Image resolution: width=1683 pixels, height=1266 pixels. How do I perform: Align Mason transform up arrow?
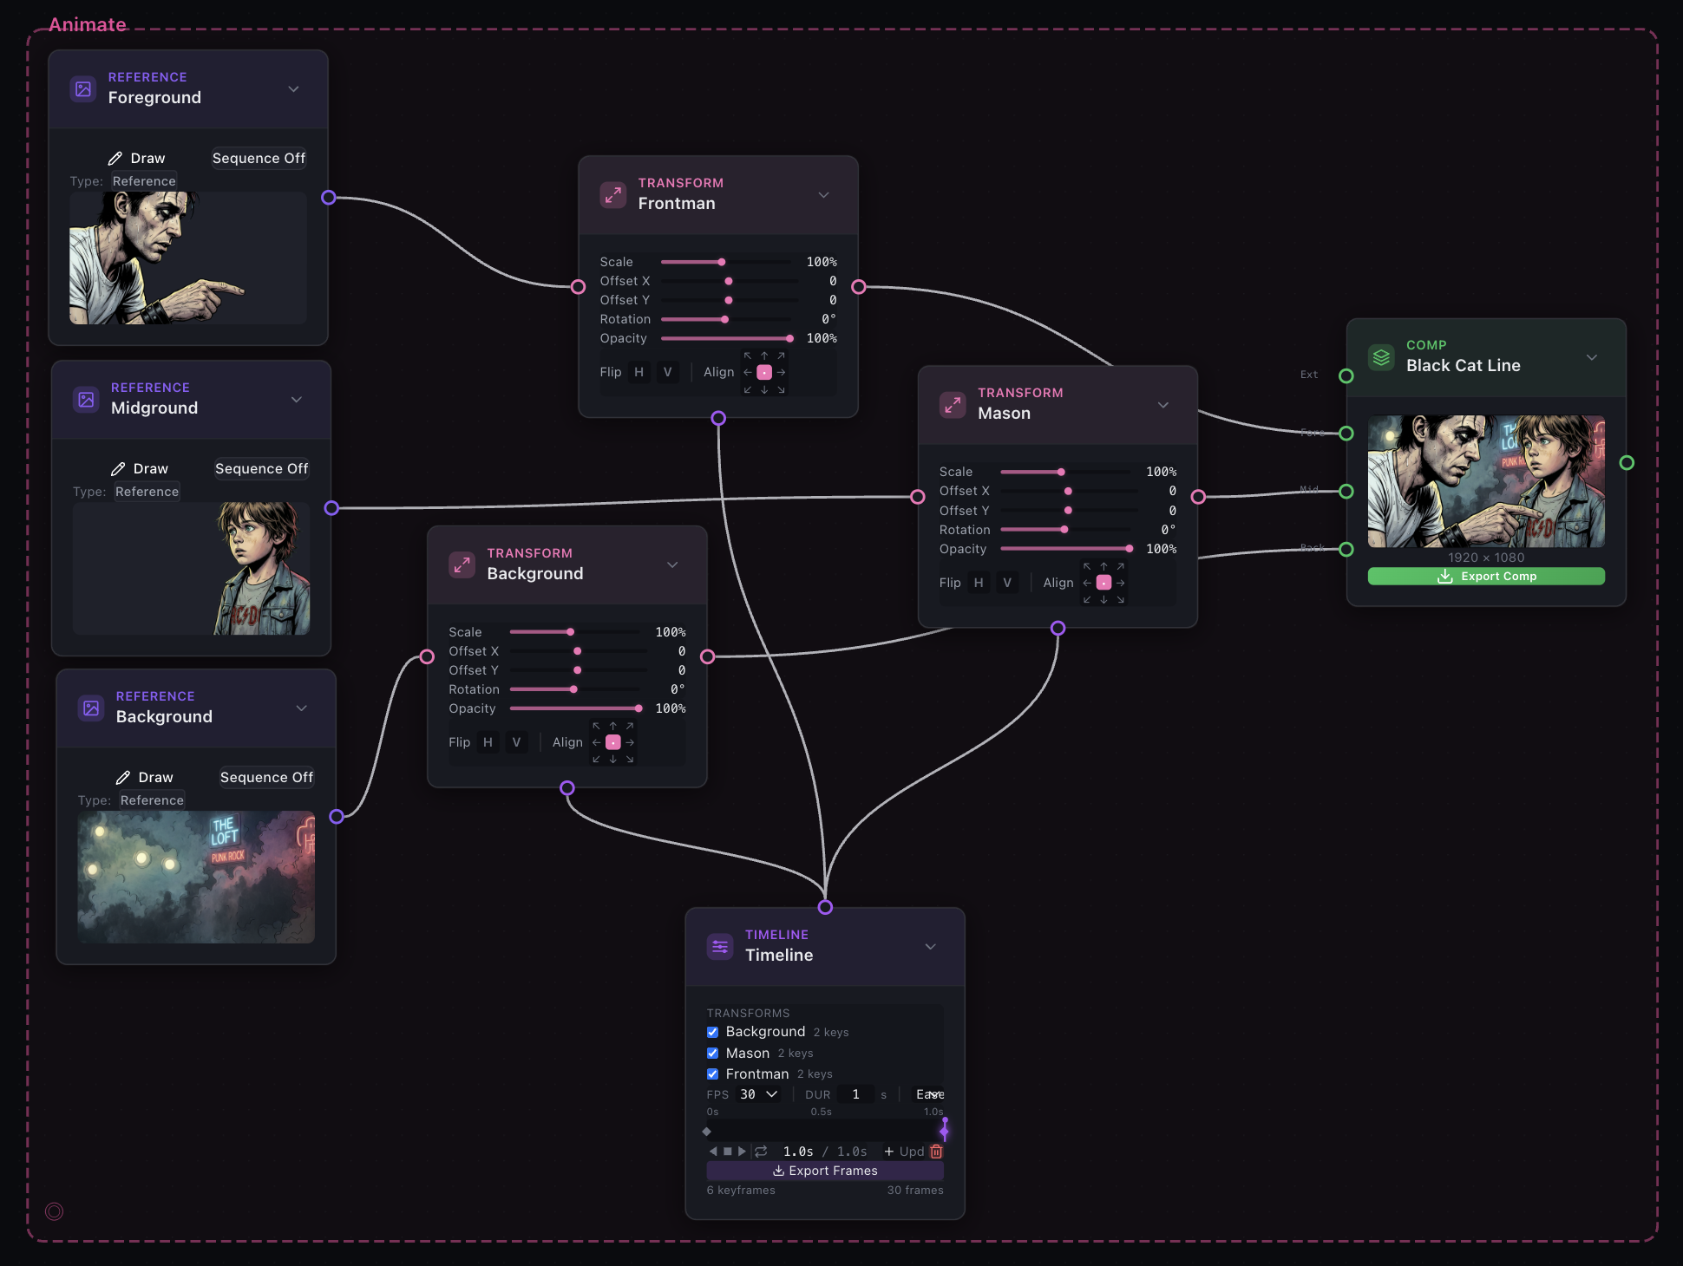1103,566
